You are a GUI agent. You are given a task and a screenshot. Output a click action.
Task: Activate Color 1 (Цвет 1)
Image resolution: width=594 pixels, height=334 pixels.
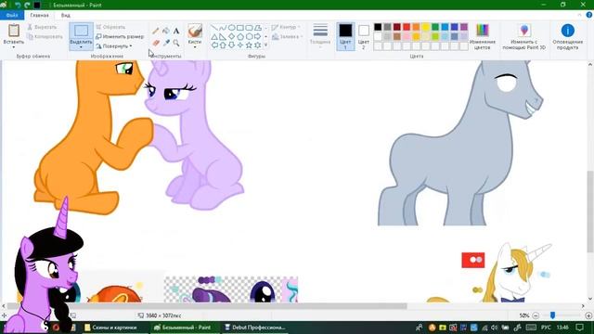[x=345, y=36]
